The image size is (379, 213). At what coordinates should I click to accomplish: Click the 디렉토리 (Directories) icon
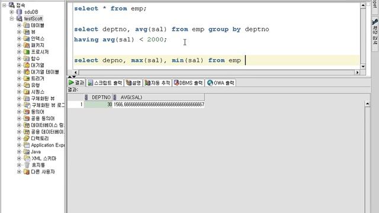tap(27, 138)
